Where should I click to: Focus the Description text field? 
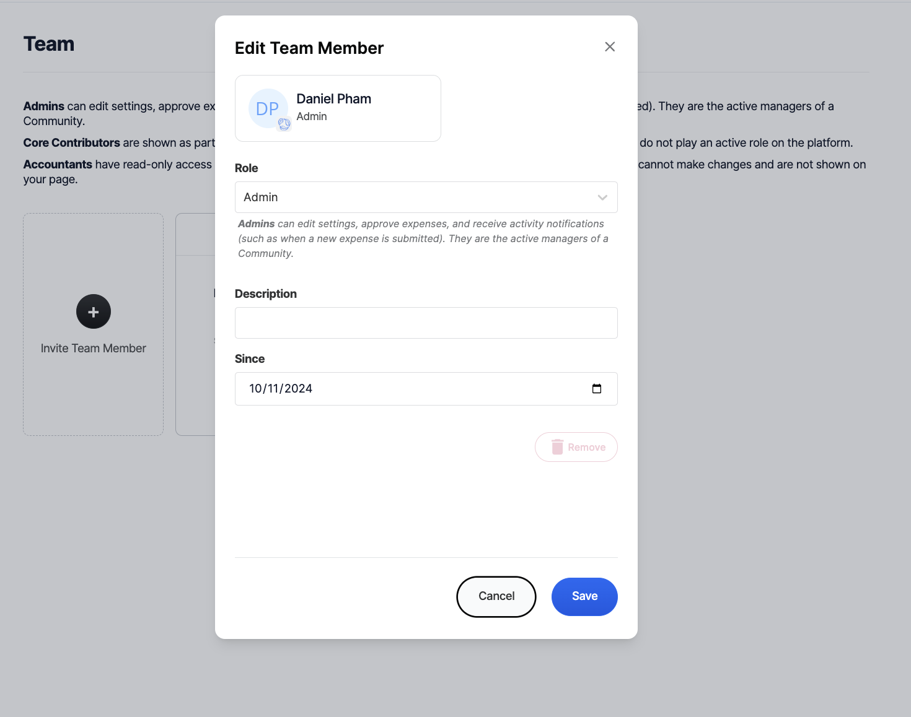pyautogui.click(x=426, y=323)
